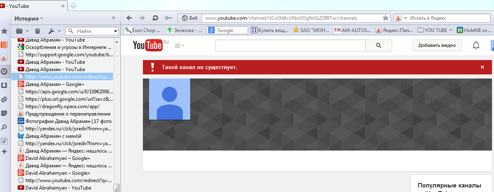Open the Yandex panel in sidebar

[5, 58]
